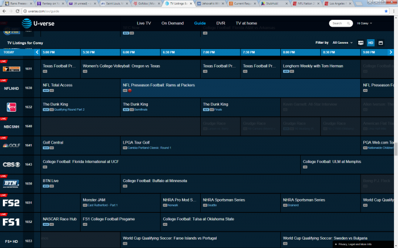Select the FS+ HD channel logo
This screenshot has width=398, height=248.
point(11,241)
